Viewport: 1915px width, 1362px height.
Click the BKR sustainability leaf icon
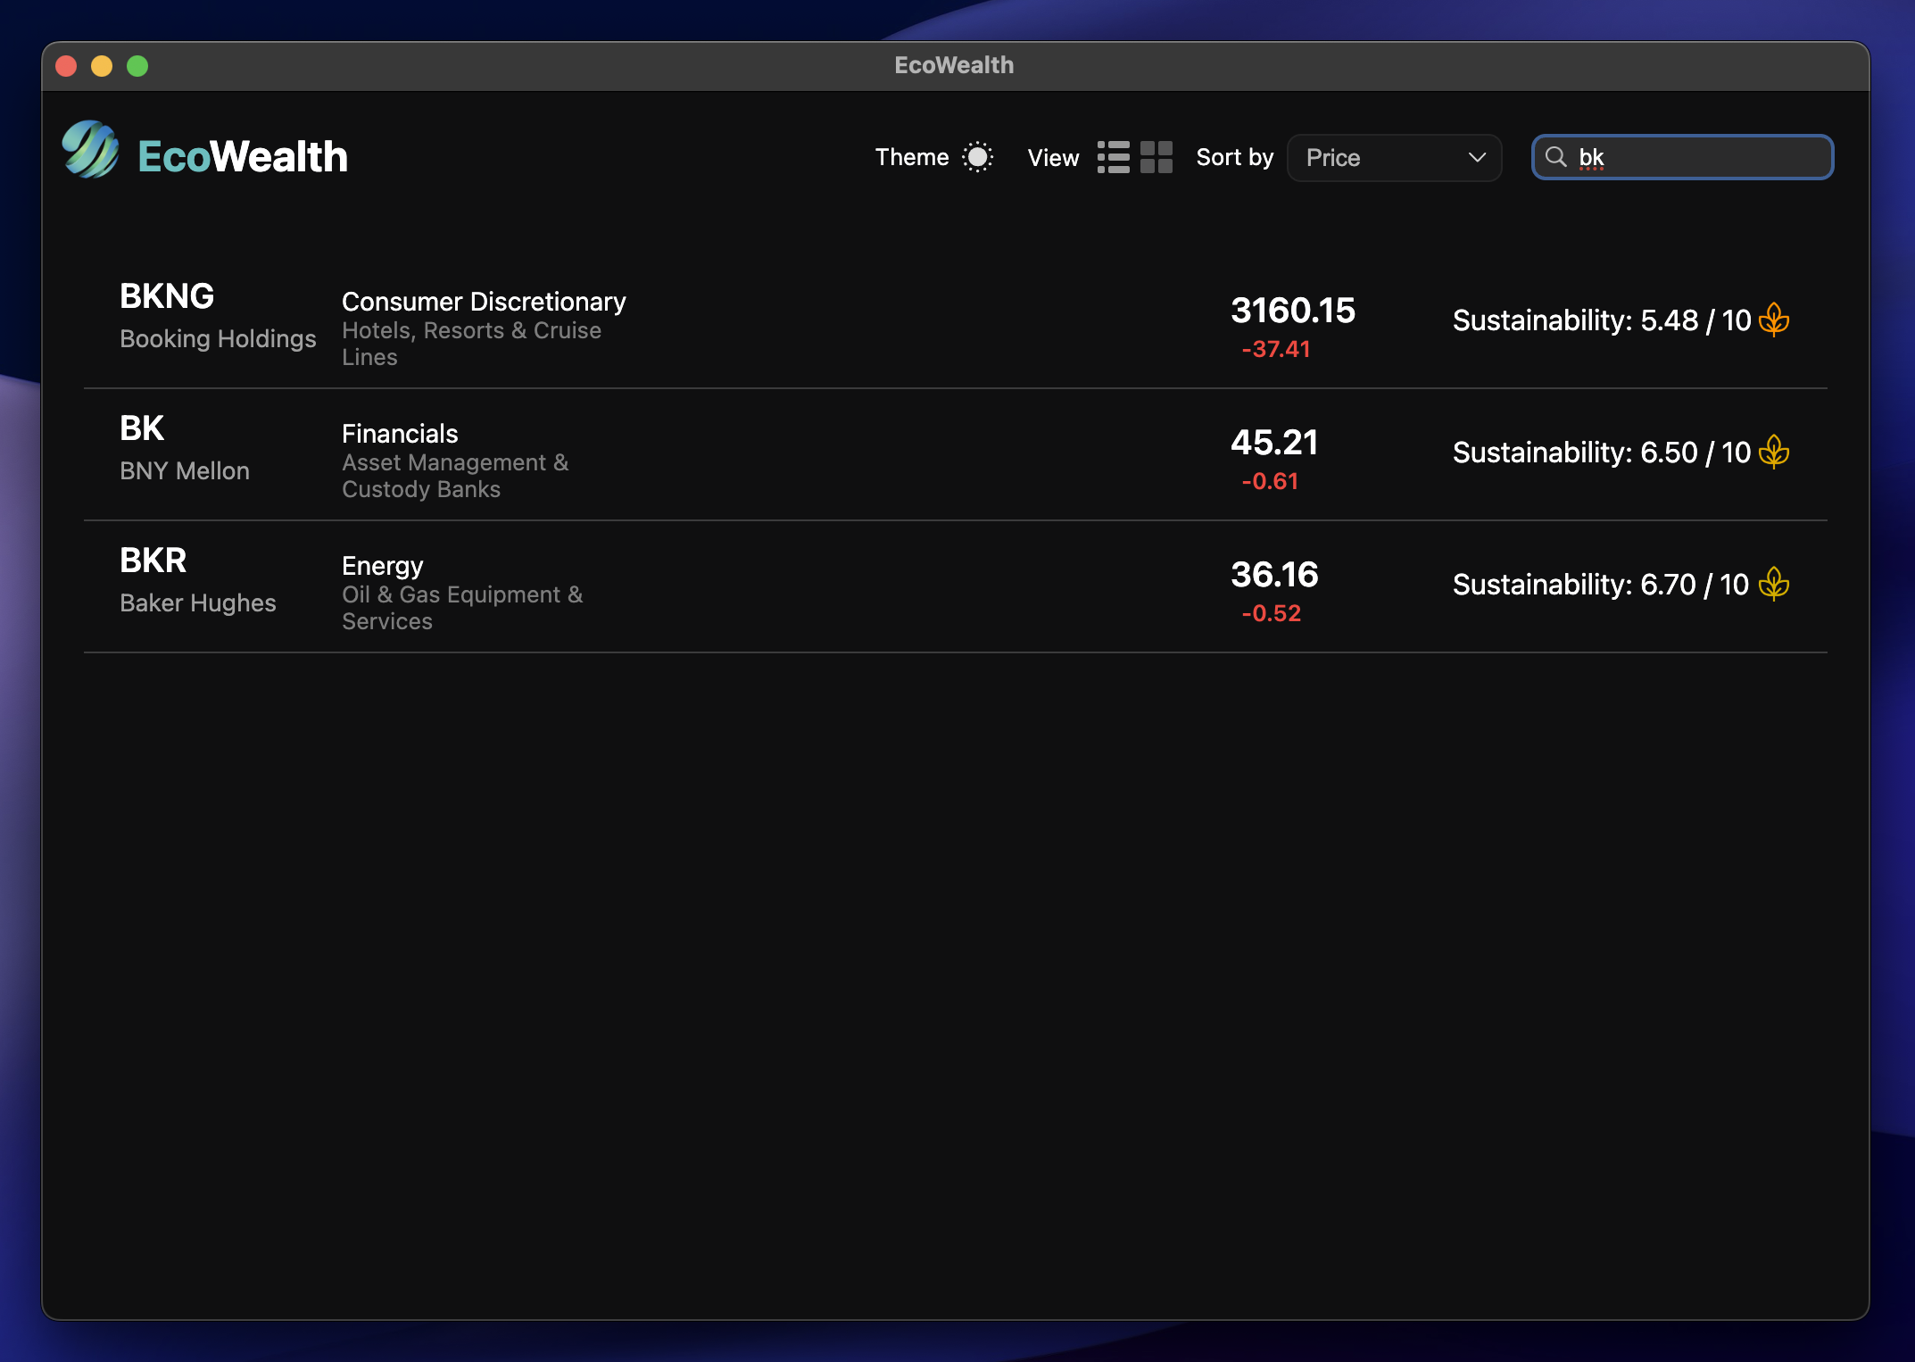1774,584
